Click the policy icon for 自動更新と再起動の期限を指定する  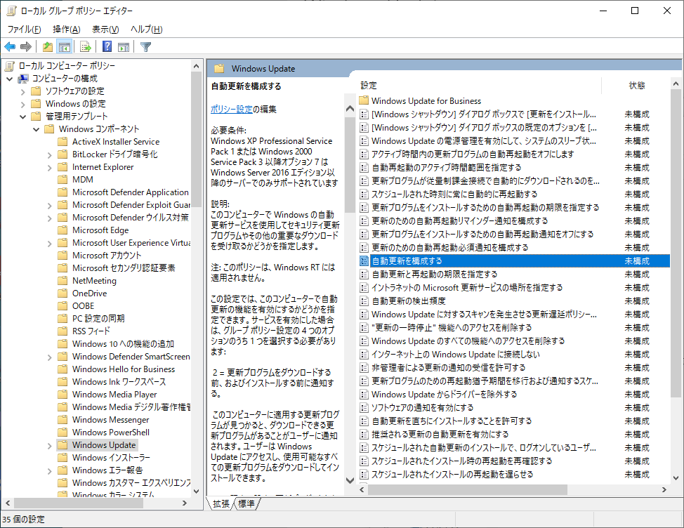[x=364, y=275]
